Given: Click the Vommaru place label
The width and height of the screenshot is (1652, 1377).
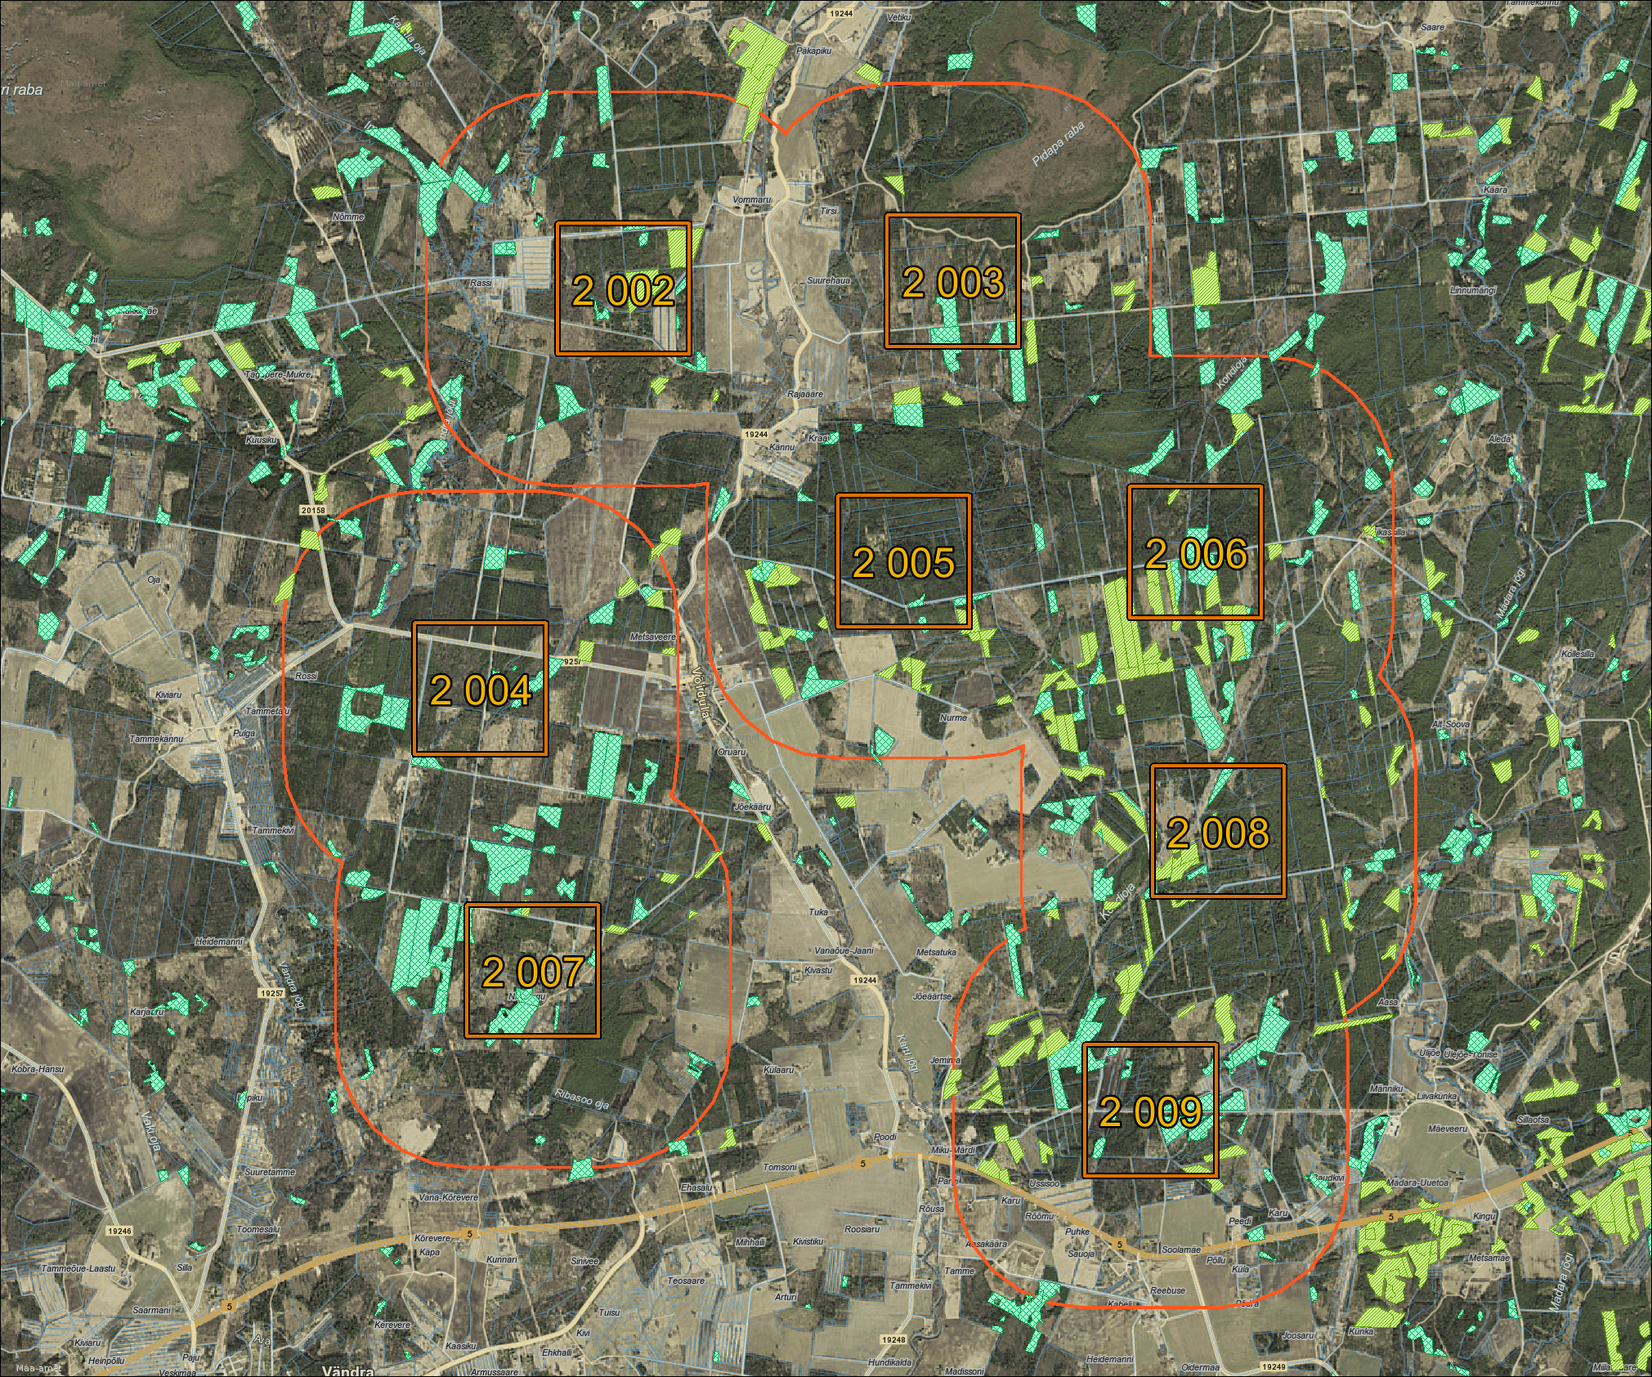Looking at the screenshot, I should [752, 199].
